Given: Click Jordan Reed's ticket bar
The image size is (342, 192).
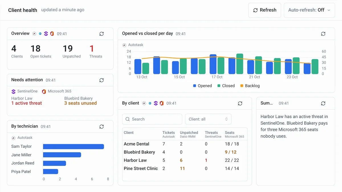Looking at the screenshot, I should 54,163.
